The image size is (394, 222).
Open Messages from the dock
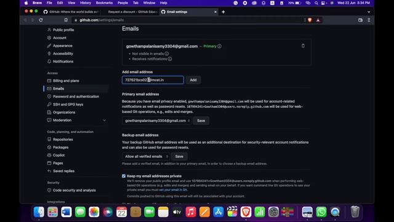tap(80, 212)
